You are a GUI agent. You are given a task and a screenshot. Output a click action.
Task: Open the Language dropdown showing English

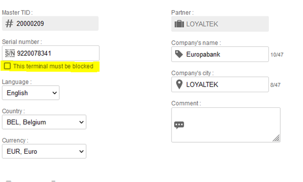31,93
